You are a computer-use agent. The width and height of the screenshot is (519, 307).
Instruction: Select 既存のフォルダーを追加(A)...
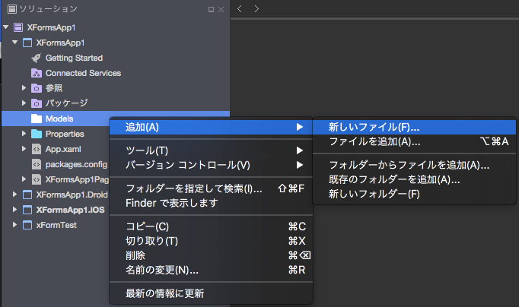click(415, 179)
